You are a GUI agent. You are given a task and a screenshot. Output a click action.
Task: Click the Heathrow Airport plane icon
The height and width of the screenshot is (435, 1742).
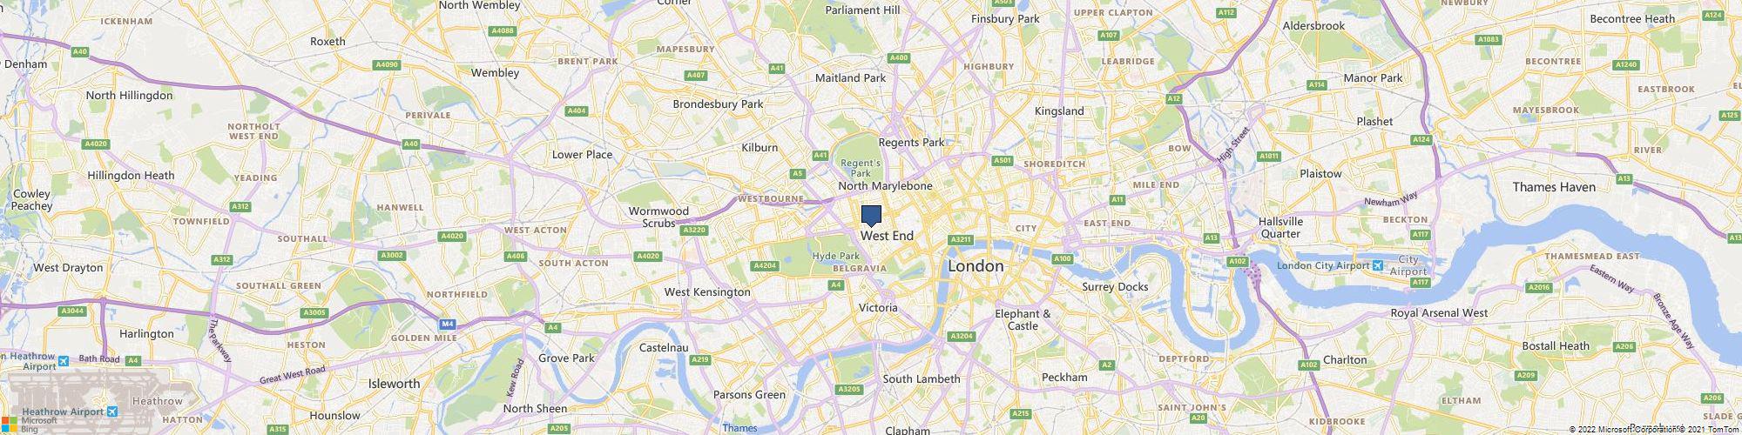(x=112, y=412)
